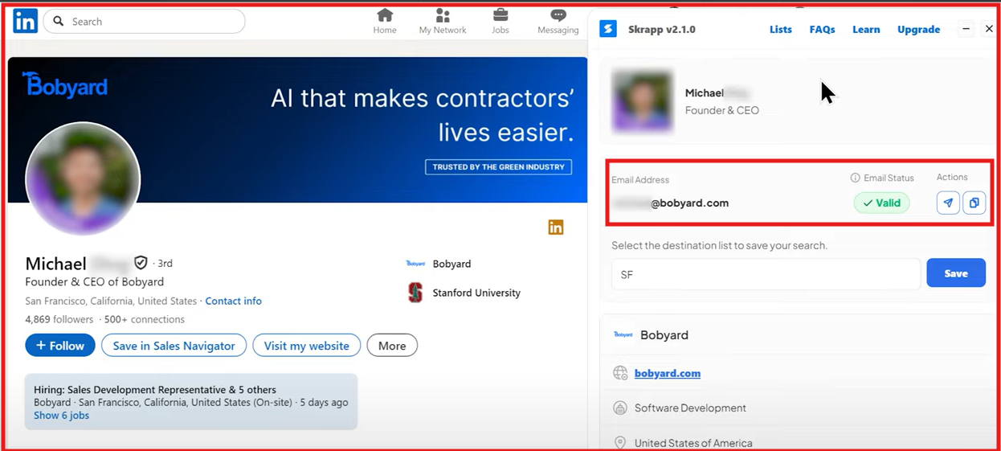1001x451 pixels.
Task: Open the bobyard.com website link
Action: [667, 373]
